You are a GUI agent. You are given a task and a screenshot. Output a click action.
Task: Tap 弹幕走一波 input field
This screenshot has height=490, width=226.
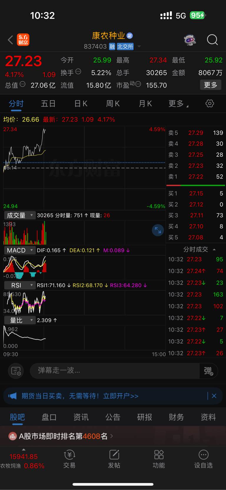tap(115, 371)
